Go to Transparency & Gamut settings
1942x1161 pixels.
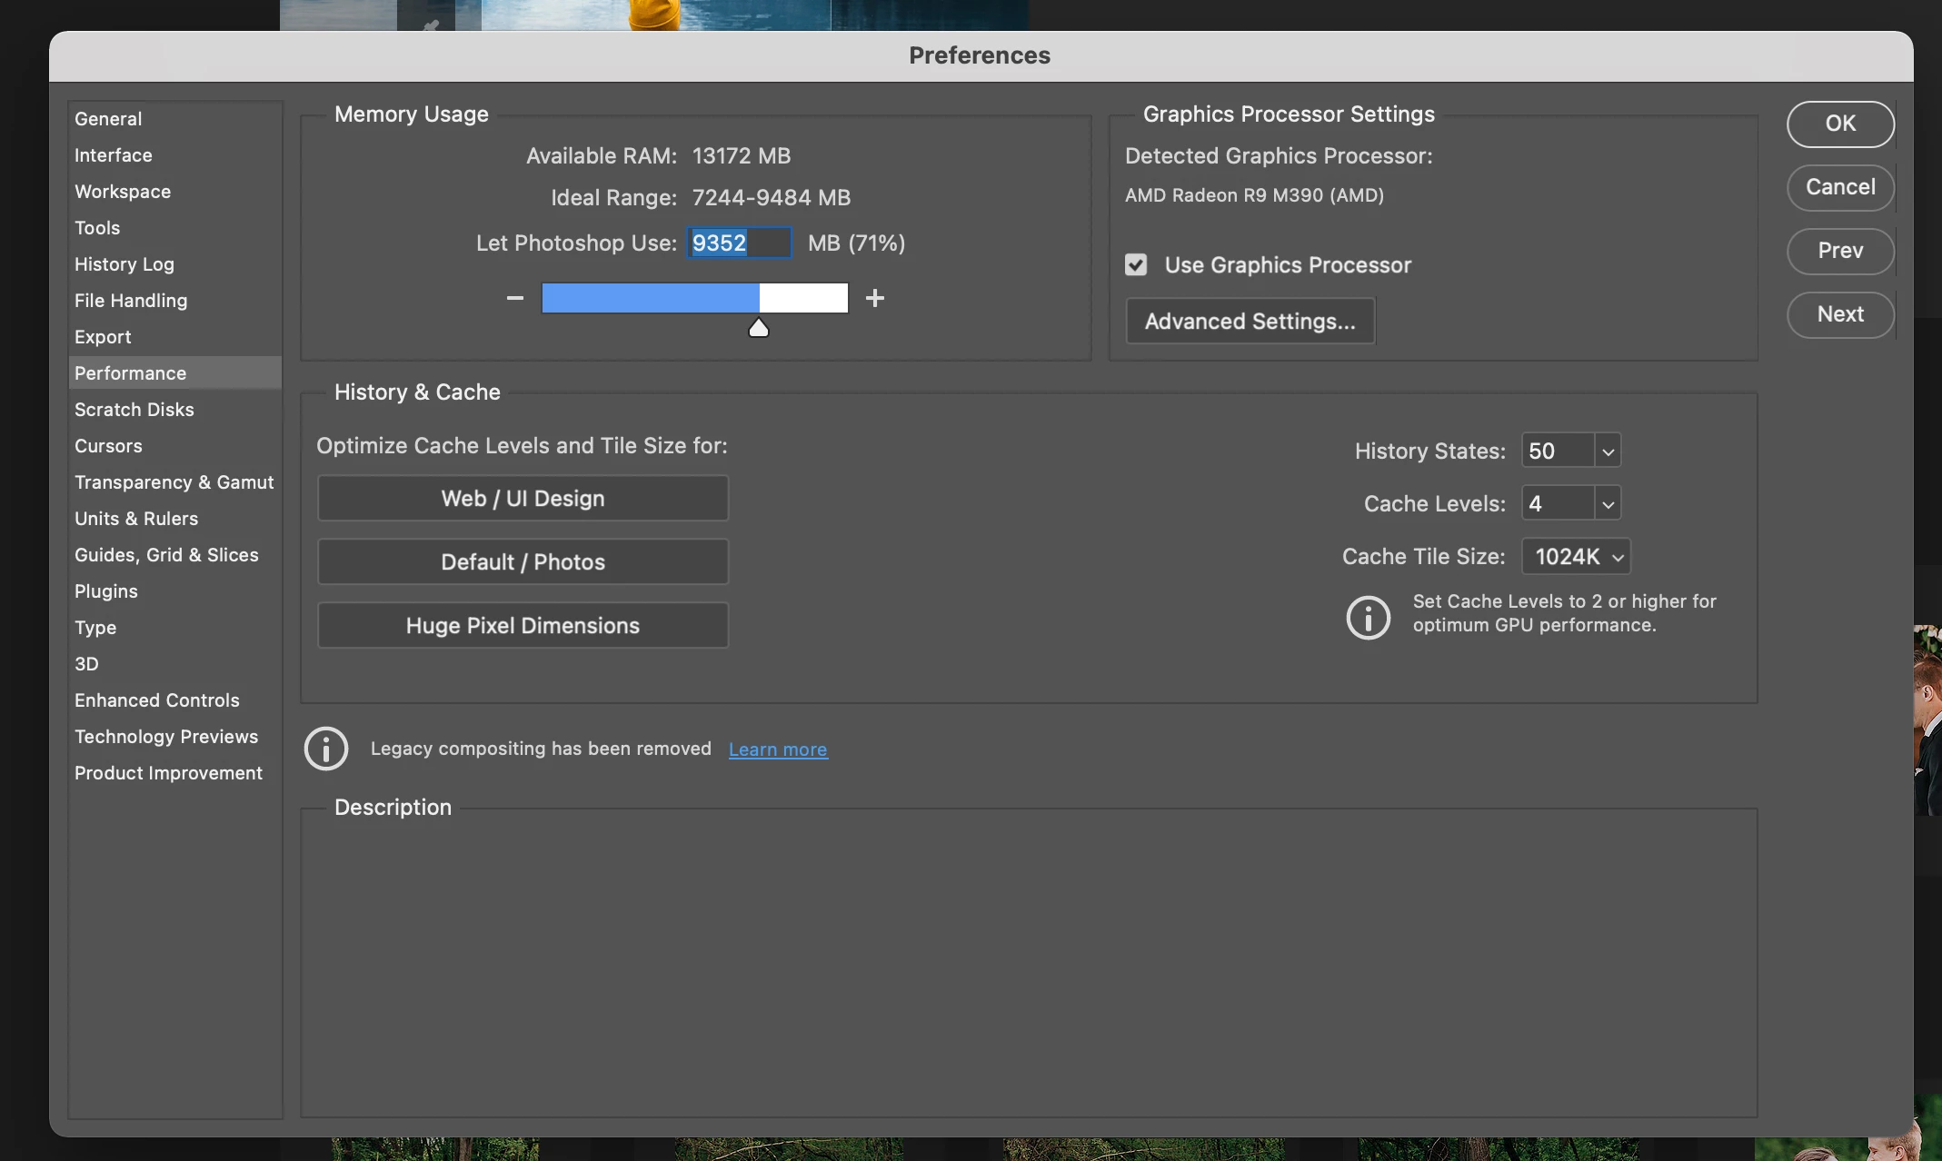[174, 482]
